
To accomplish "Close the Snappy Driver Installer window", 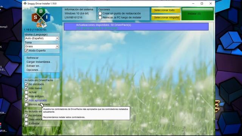I will (211, 3).
